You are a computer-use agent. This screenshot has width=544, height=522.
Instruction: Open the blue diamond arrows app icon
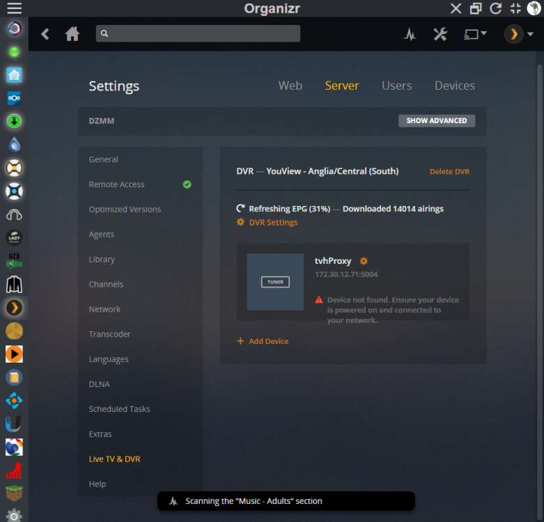(x=14, y=400)
